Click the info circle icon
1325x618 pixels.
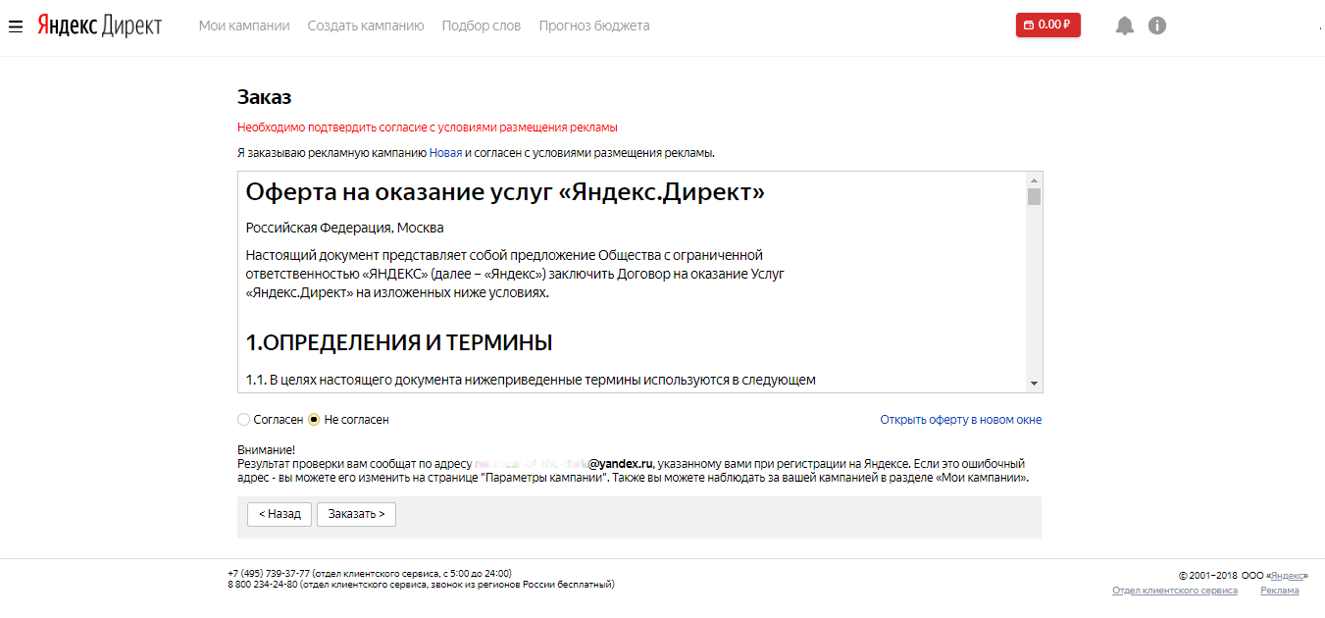coord(1157,26)
